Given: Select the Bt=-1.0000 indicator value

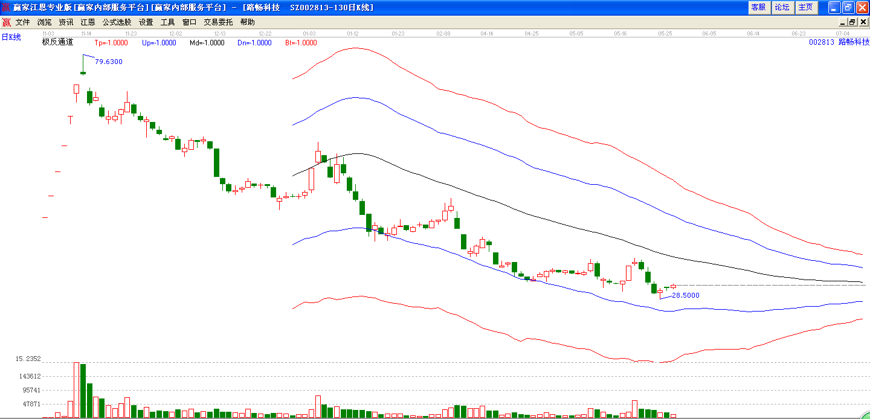Looking at the screenshot, I should [300, 43].
